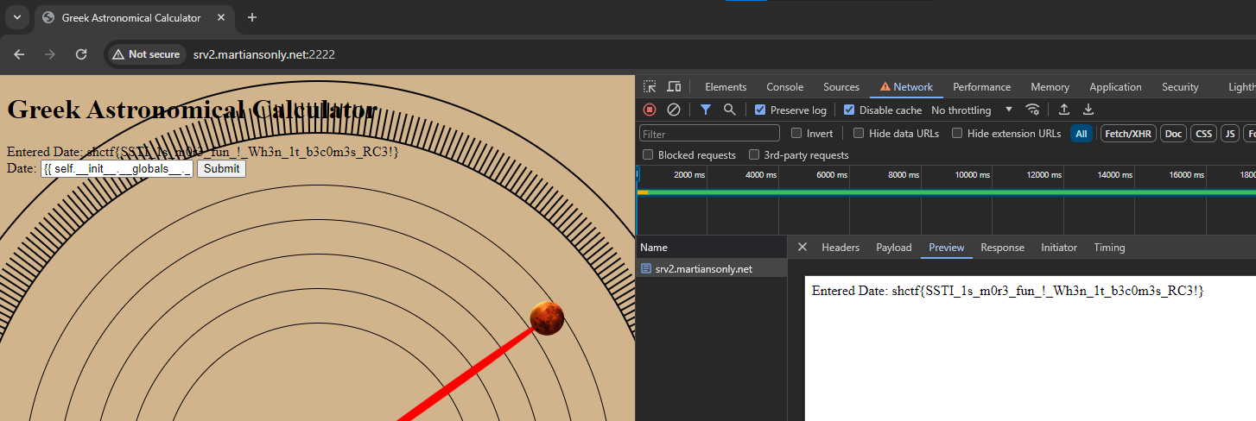
Task: Switch to the Security panel
Action: [x=1180, y=87]
